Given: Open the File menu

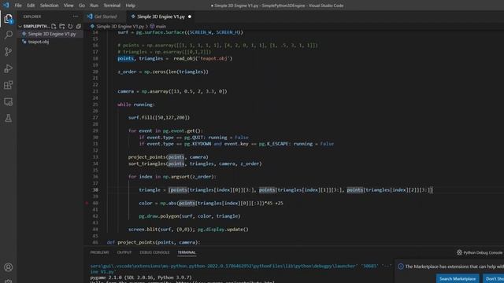Looking at the screenshot, I should (x=18, y=6).
